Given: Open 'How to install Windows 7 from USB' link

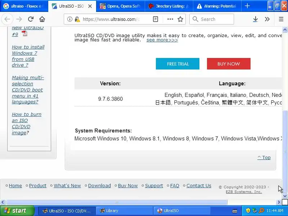Looking at the screenshot, I should 28,56.
